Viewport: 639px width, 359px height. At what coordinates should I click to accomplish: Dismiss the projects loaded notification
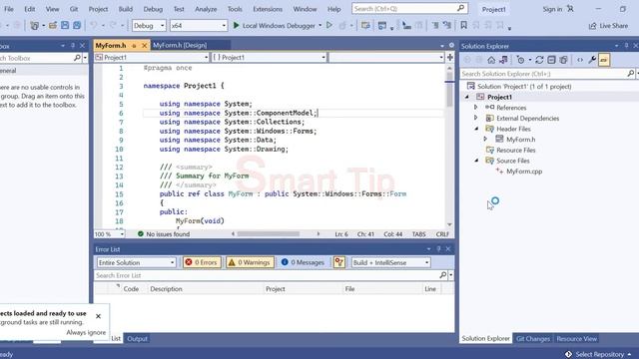coord(98,316)
